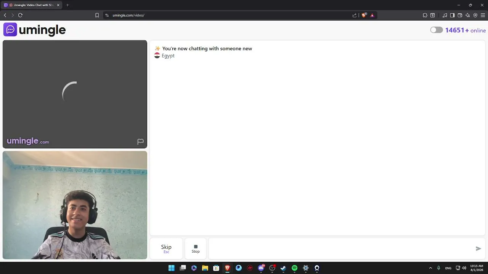Click the stranger's loading video panel
Viewport: 488px width, 274px height.
click(75, 94)
